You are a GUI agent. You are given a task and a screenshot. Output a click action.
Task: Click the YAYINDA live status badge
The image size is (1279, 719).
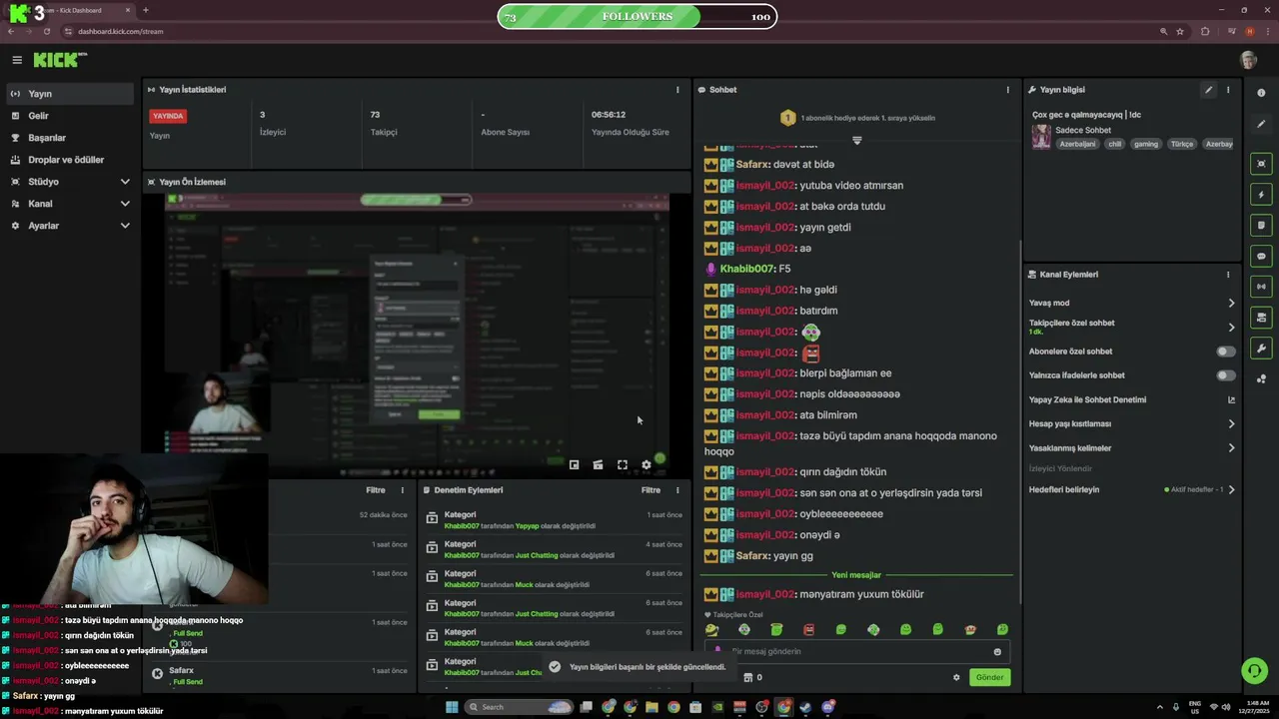168,116
